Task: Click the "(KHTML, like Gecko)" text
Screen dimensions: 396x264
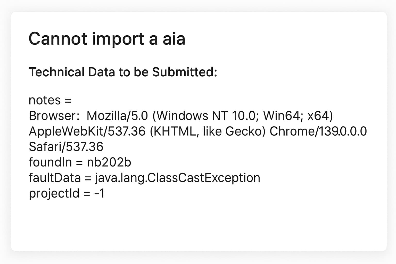Action: coord(207,131)
